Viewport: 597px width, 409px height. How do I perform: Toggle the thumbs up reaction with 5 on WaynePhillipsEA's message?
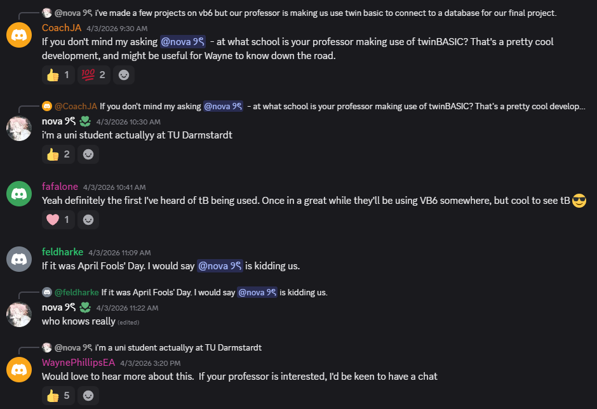point(58,396)
